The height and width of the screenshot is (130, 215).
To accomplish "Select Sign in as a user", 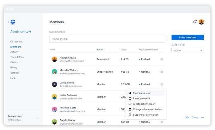I will tap(142, 93).
